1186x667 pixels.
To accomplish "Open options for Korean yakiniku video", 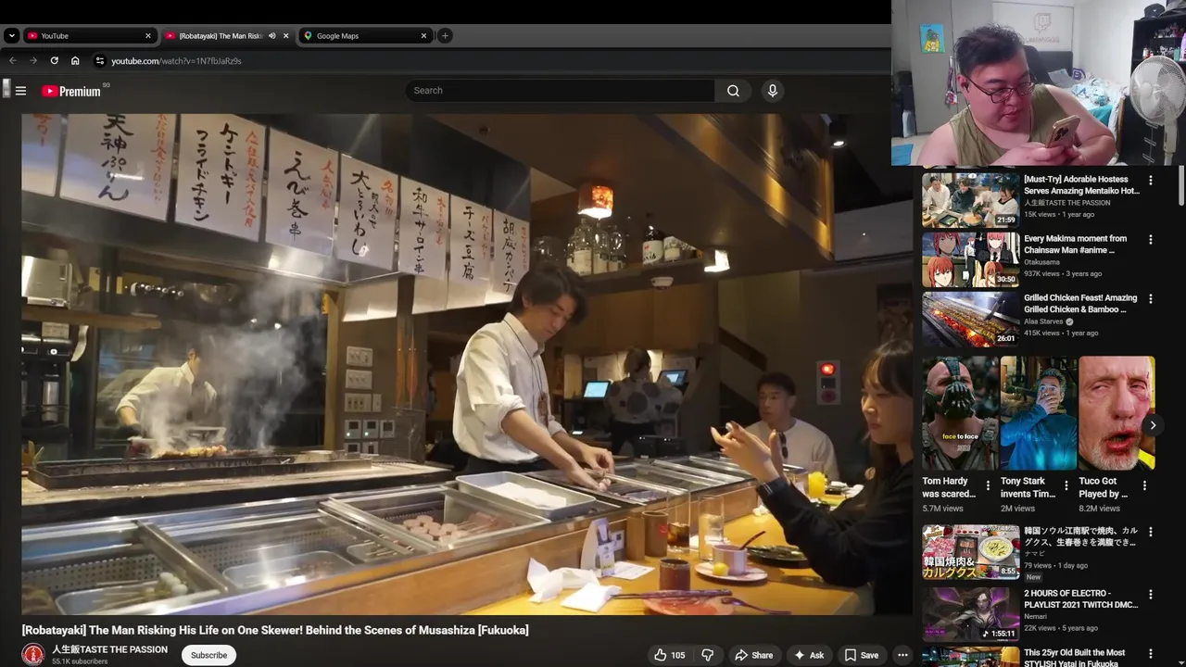I will pyautogui.click(x=1151, y=533).
